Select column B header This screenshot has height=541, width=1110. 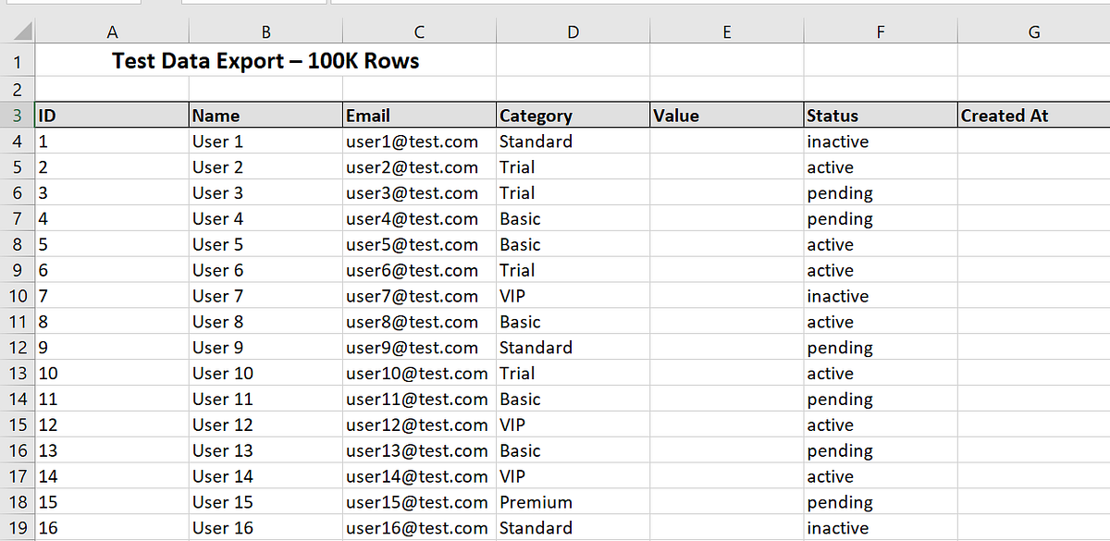[x=266, y=32]
